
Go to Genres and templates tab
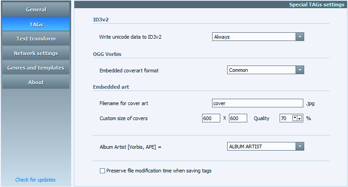coord(36,67)
